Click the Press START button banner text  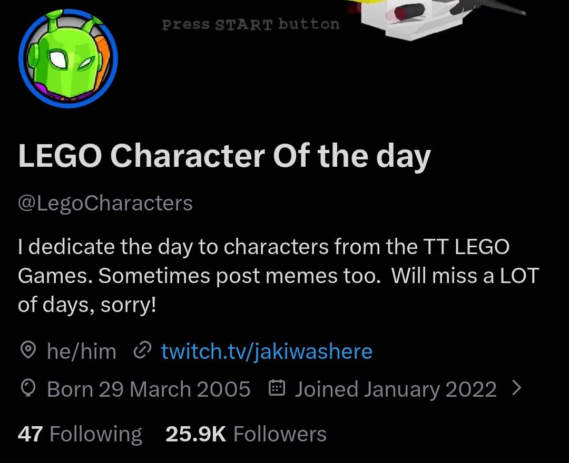(x=251, y=24)
